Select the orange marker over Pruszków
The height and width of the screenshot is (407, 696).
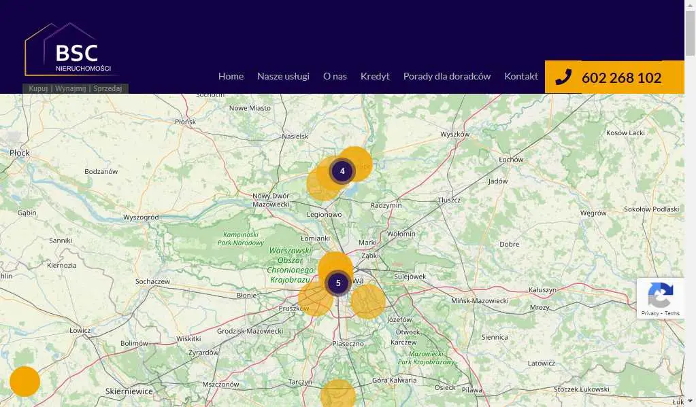(x=316, y=299)
